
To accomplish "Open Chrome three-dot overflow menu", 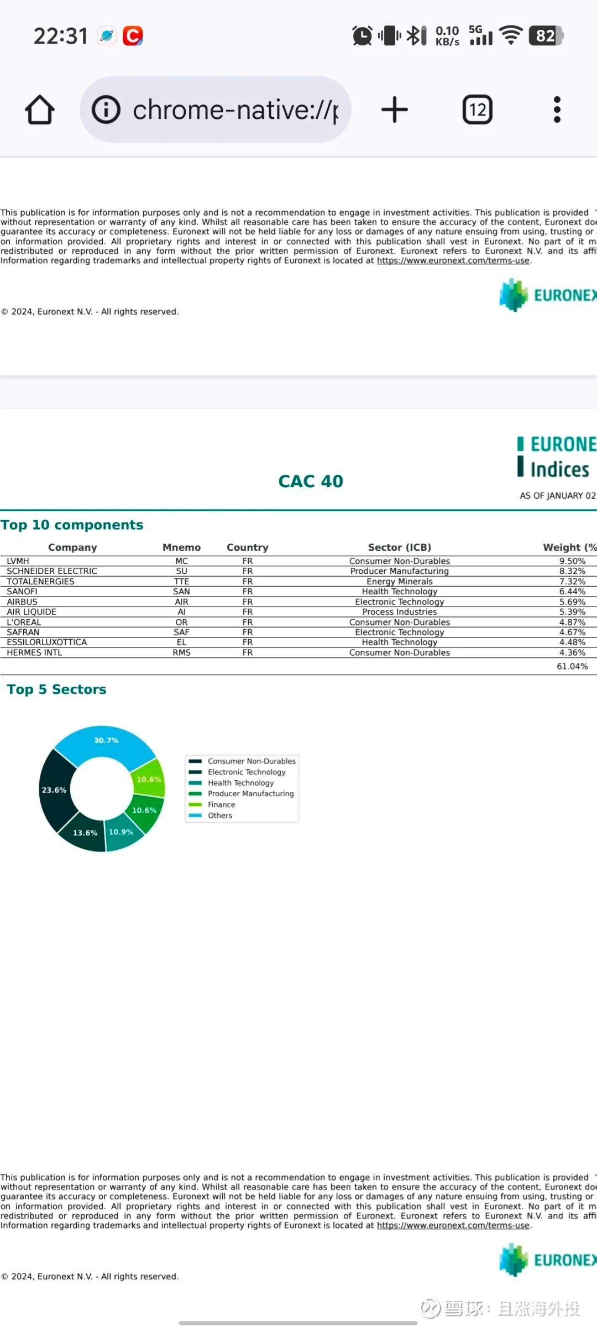I will pyautogui.click(x=557, y=109).
